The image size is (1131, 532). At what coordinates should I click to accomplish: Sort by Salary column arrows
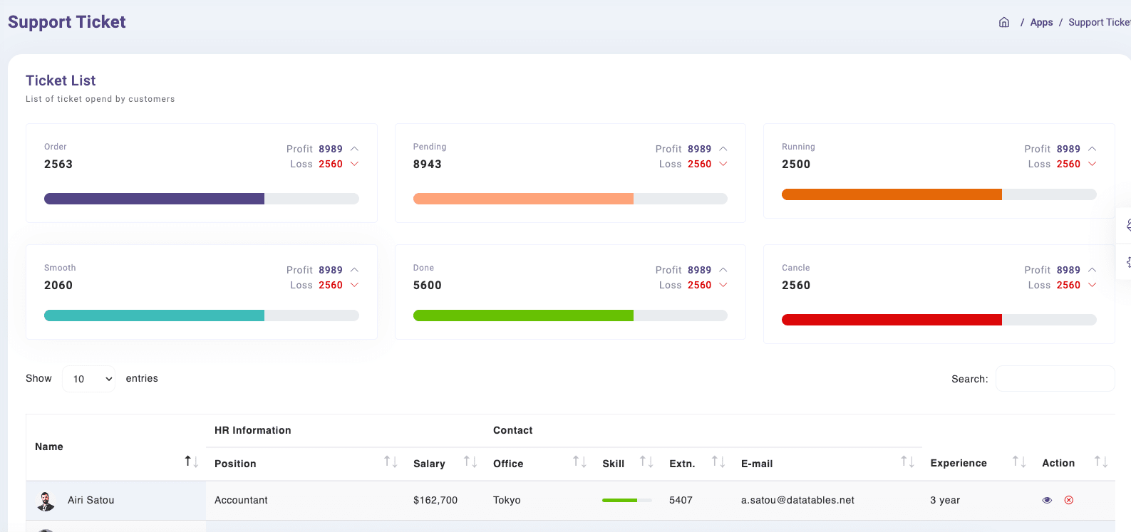click(470, 461)
